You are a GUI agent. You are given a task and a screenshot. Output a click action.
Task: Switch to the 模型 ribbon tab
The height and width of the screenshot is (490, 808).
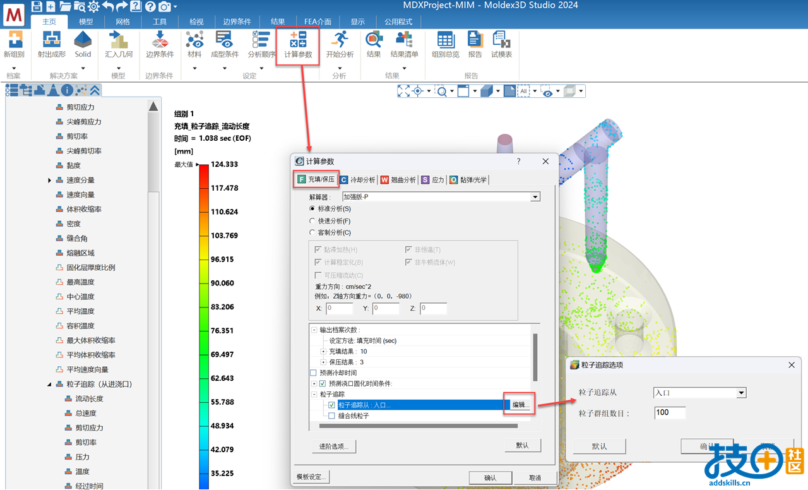click(x=86, y=21)
